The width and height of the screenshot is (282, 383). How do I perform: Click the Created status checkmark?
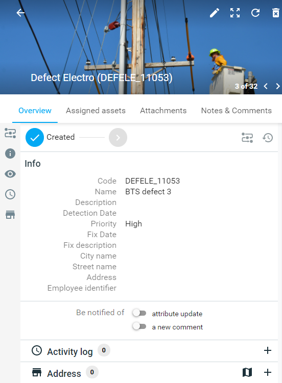click(35, 138)
